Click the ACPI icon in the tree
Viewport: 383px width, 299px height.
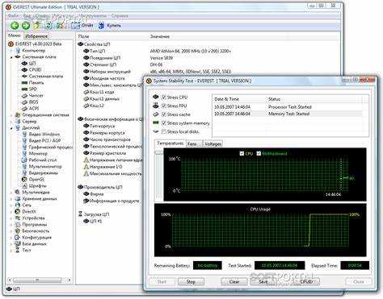[x=24, y=109]
